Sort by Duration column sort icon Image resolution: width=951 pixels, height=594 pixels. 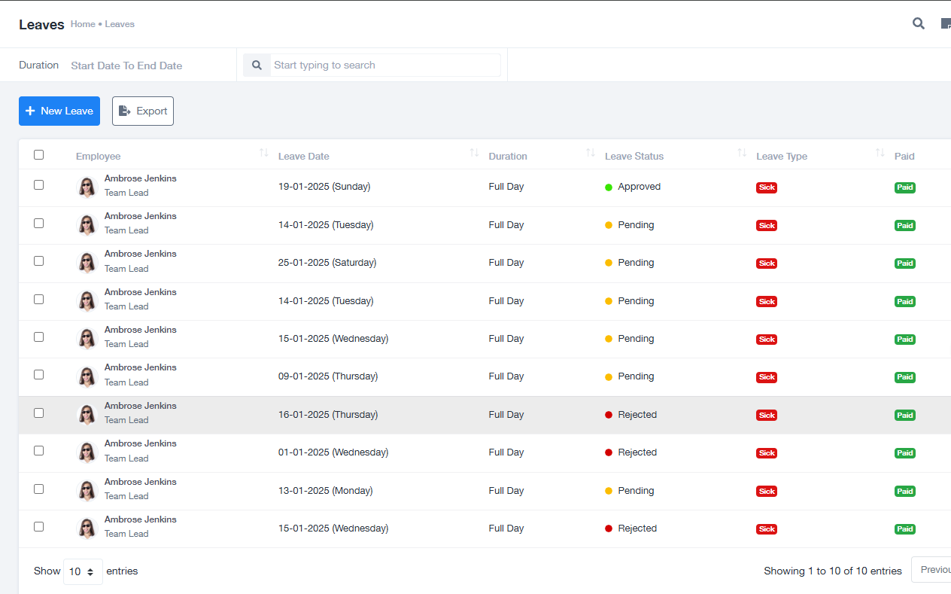coord(591,154)
